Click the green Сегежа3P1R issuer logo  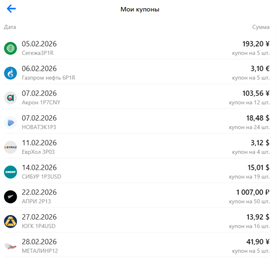tap(10, 48)
